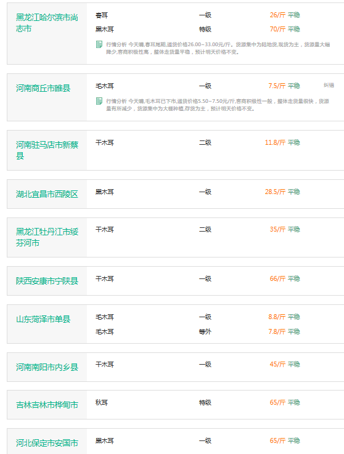This screenshot has height=454, width=344.
Task: Click the 7.8/斤 price for 毛木耳 等外
Action: point(277,331)
